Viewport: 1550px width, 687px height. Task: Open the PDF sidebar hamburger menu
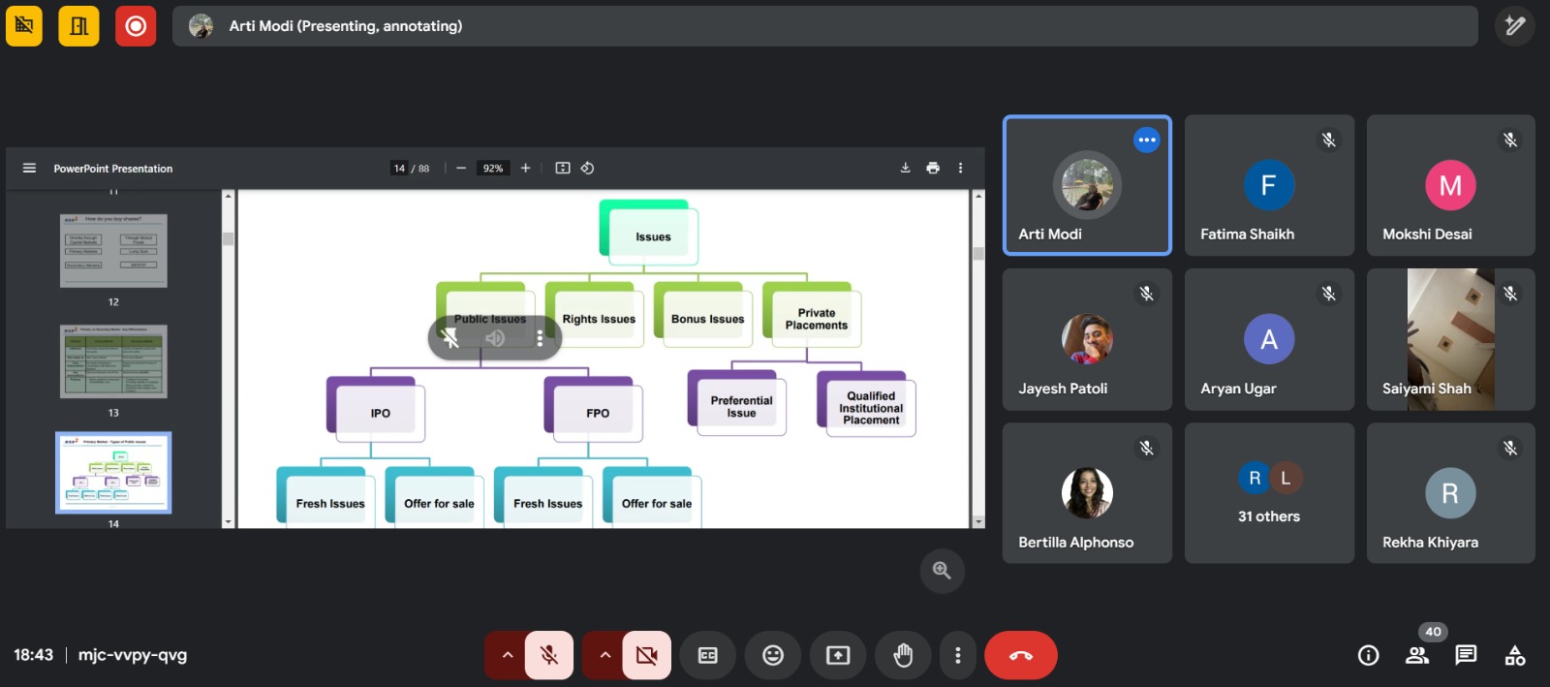(29, 168)
